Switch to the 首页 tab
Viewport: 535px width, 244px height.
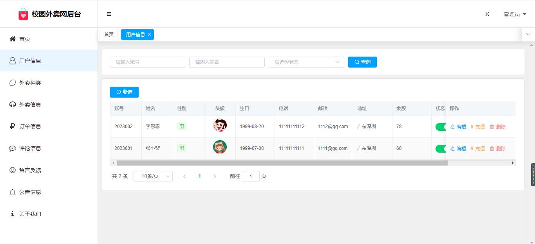click(108, 35)
